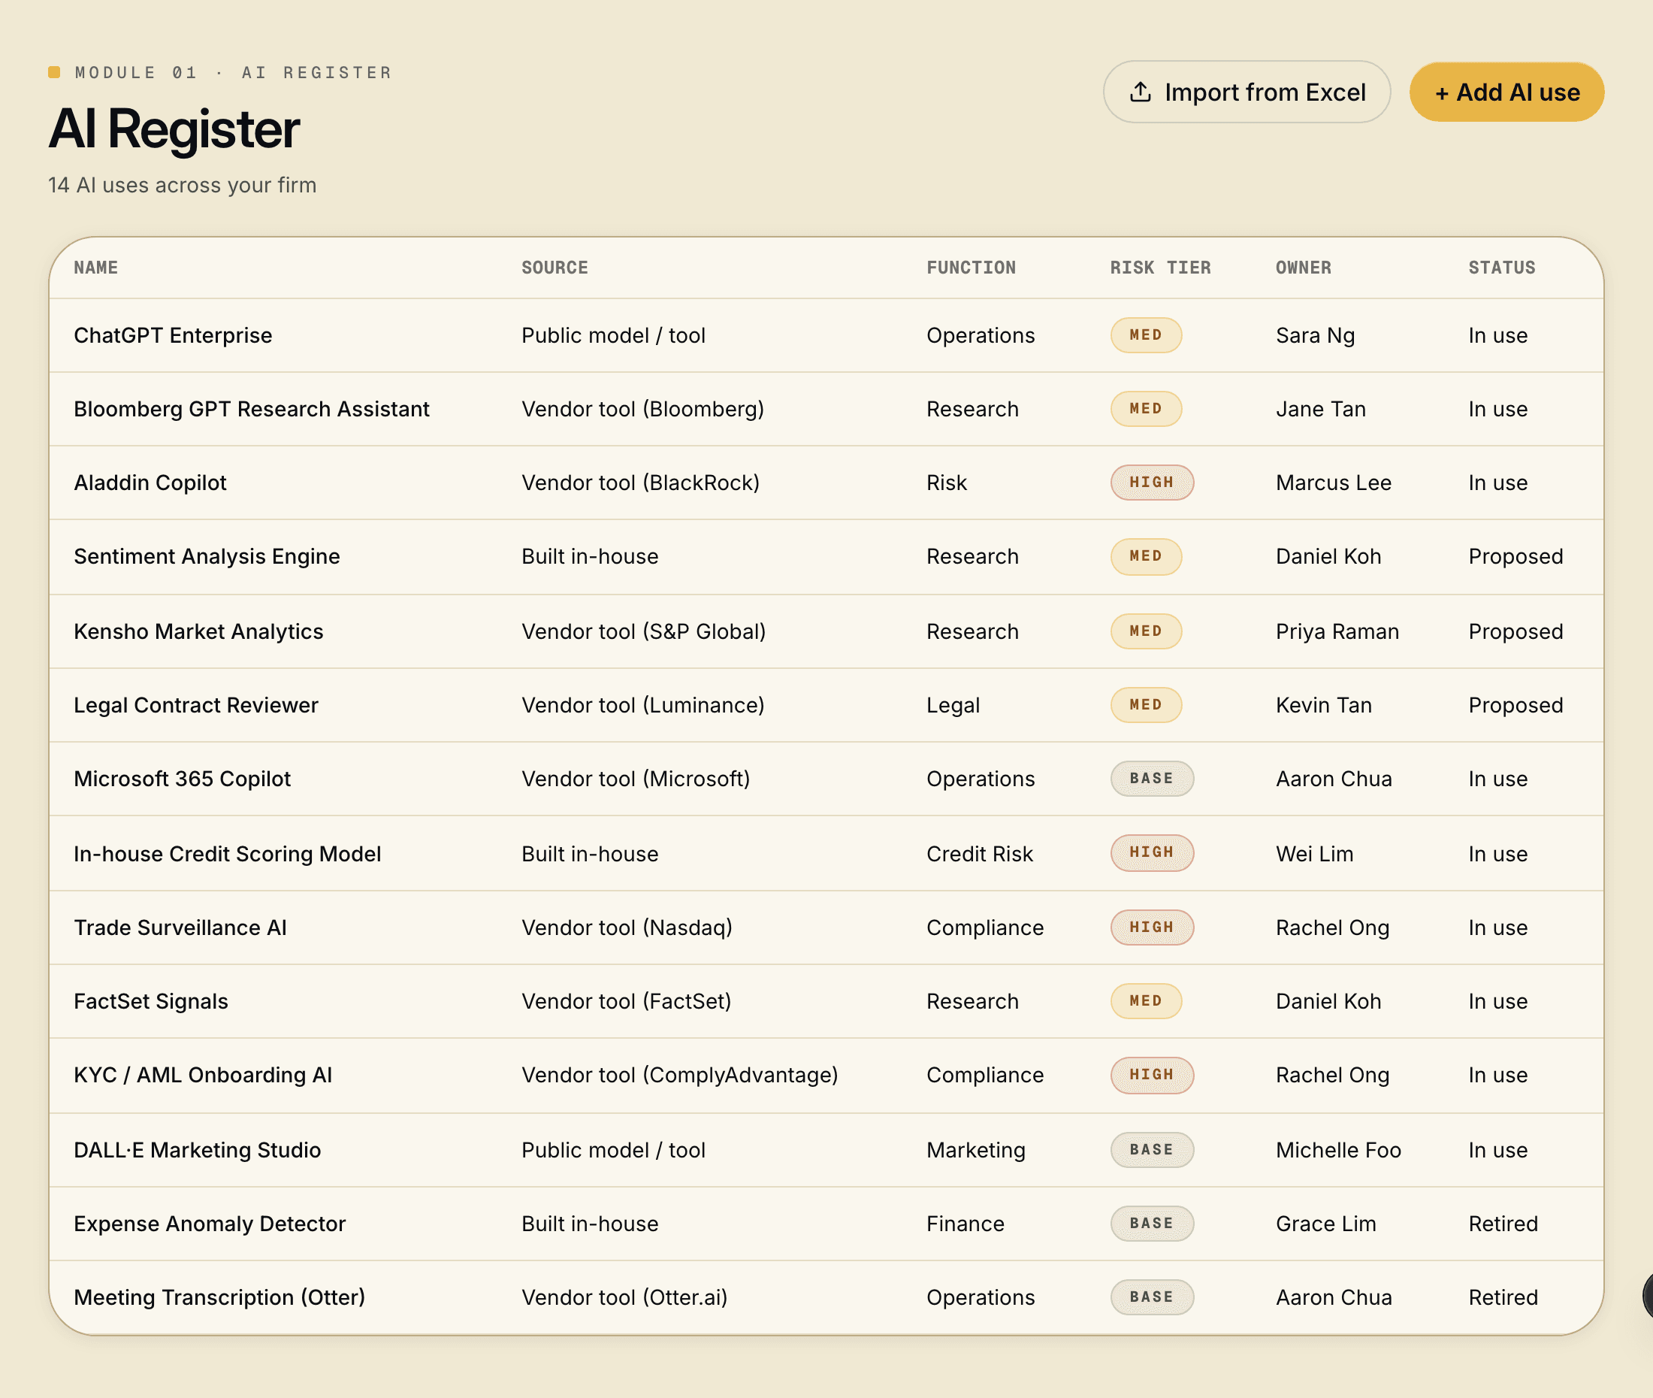
Task: Click the Import from Excel button
Action: pos(1246,92)
